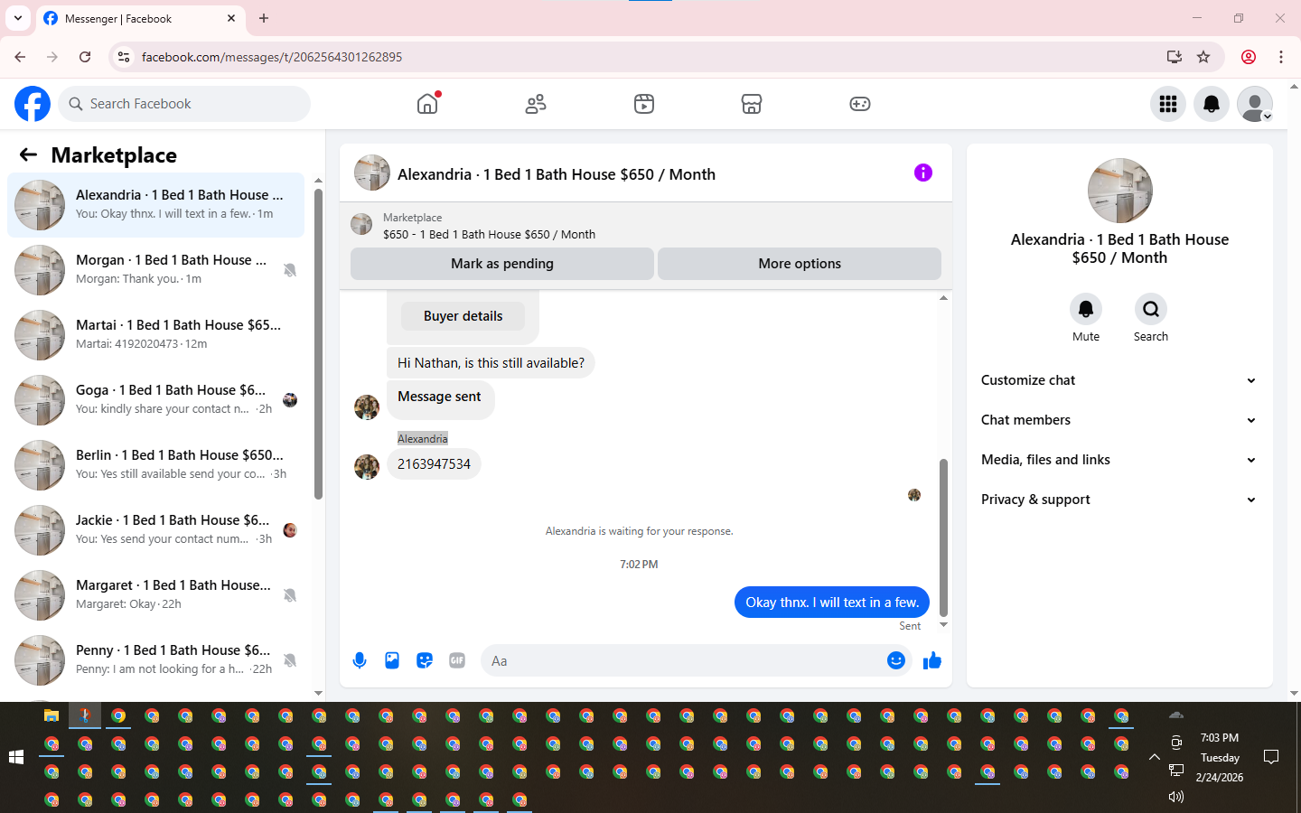Search Facebook using the search box
This screenshot has width=1301, height=813.
point(184,104)
